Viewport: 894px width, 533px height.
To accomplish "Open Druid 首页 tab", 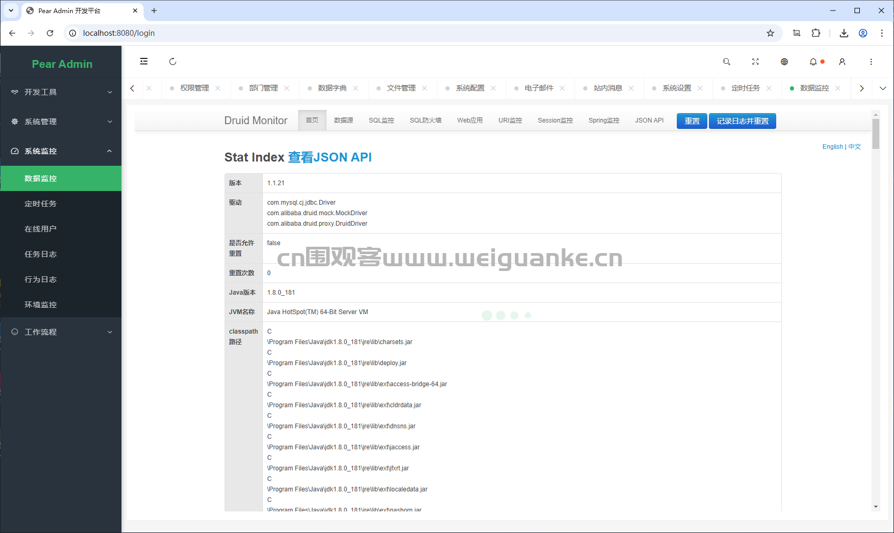I will click(x=312, y=120).
